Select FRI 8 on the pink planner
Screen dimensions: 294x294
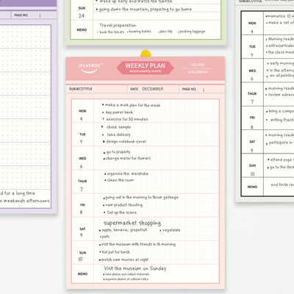[x=82, y=209]
